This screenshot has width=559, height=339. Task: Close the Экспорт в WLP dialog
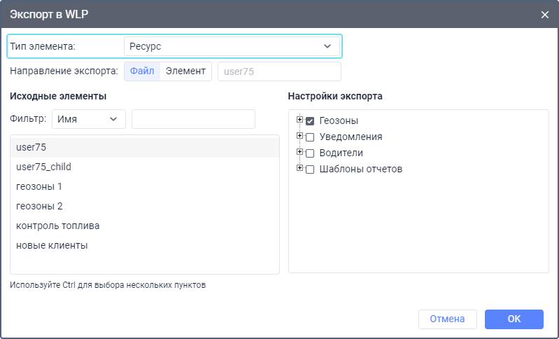545,14
